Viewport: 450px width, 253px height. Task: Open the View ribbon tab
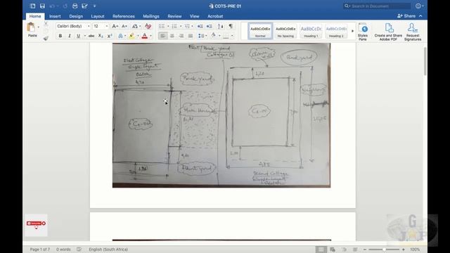194,16
